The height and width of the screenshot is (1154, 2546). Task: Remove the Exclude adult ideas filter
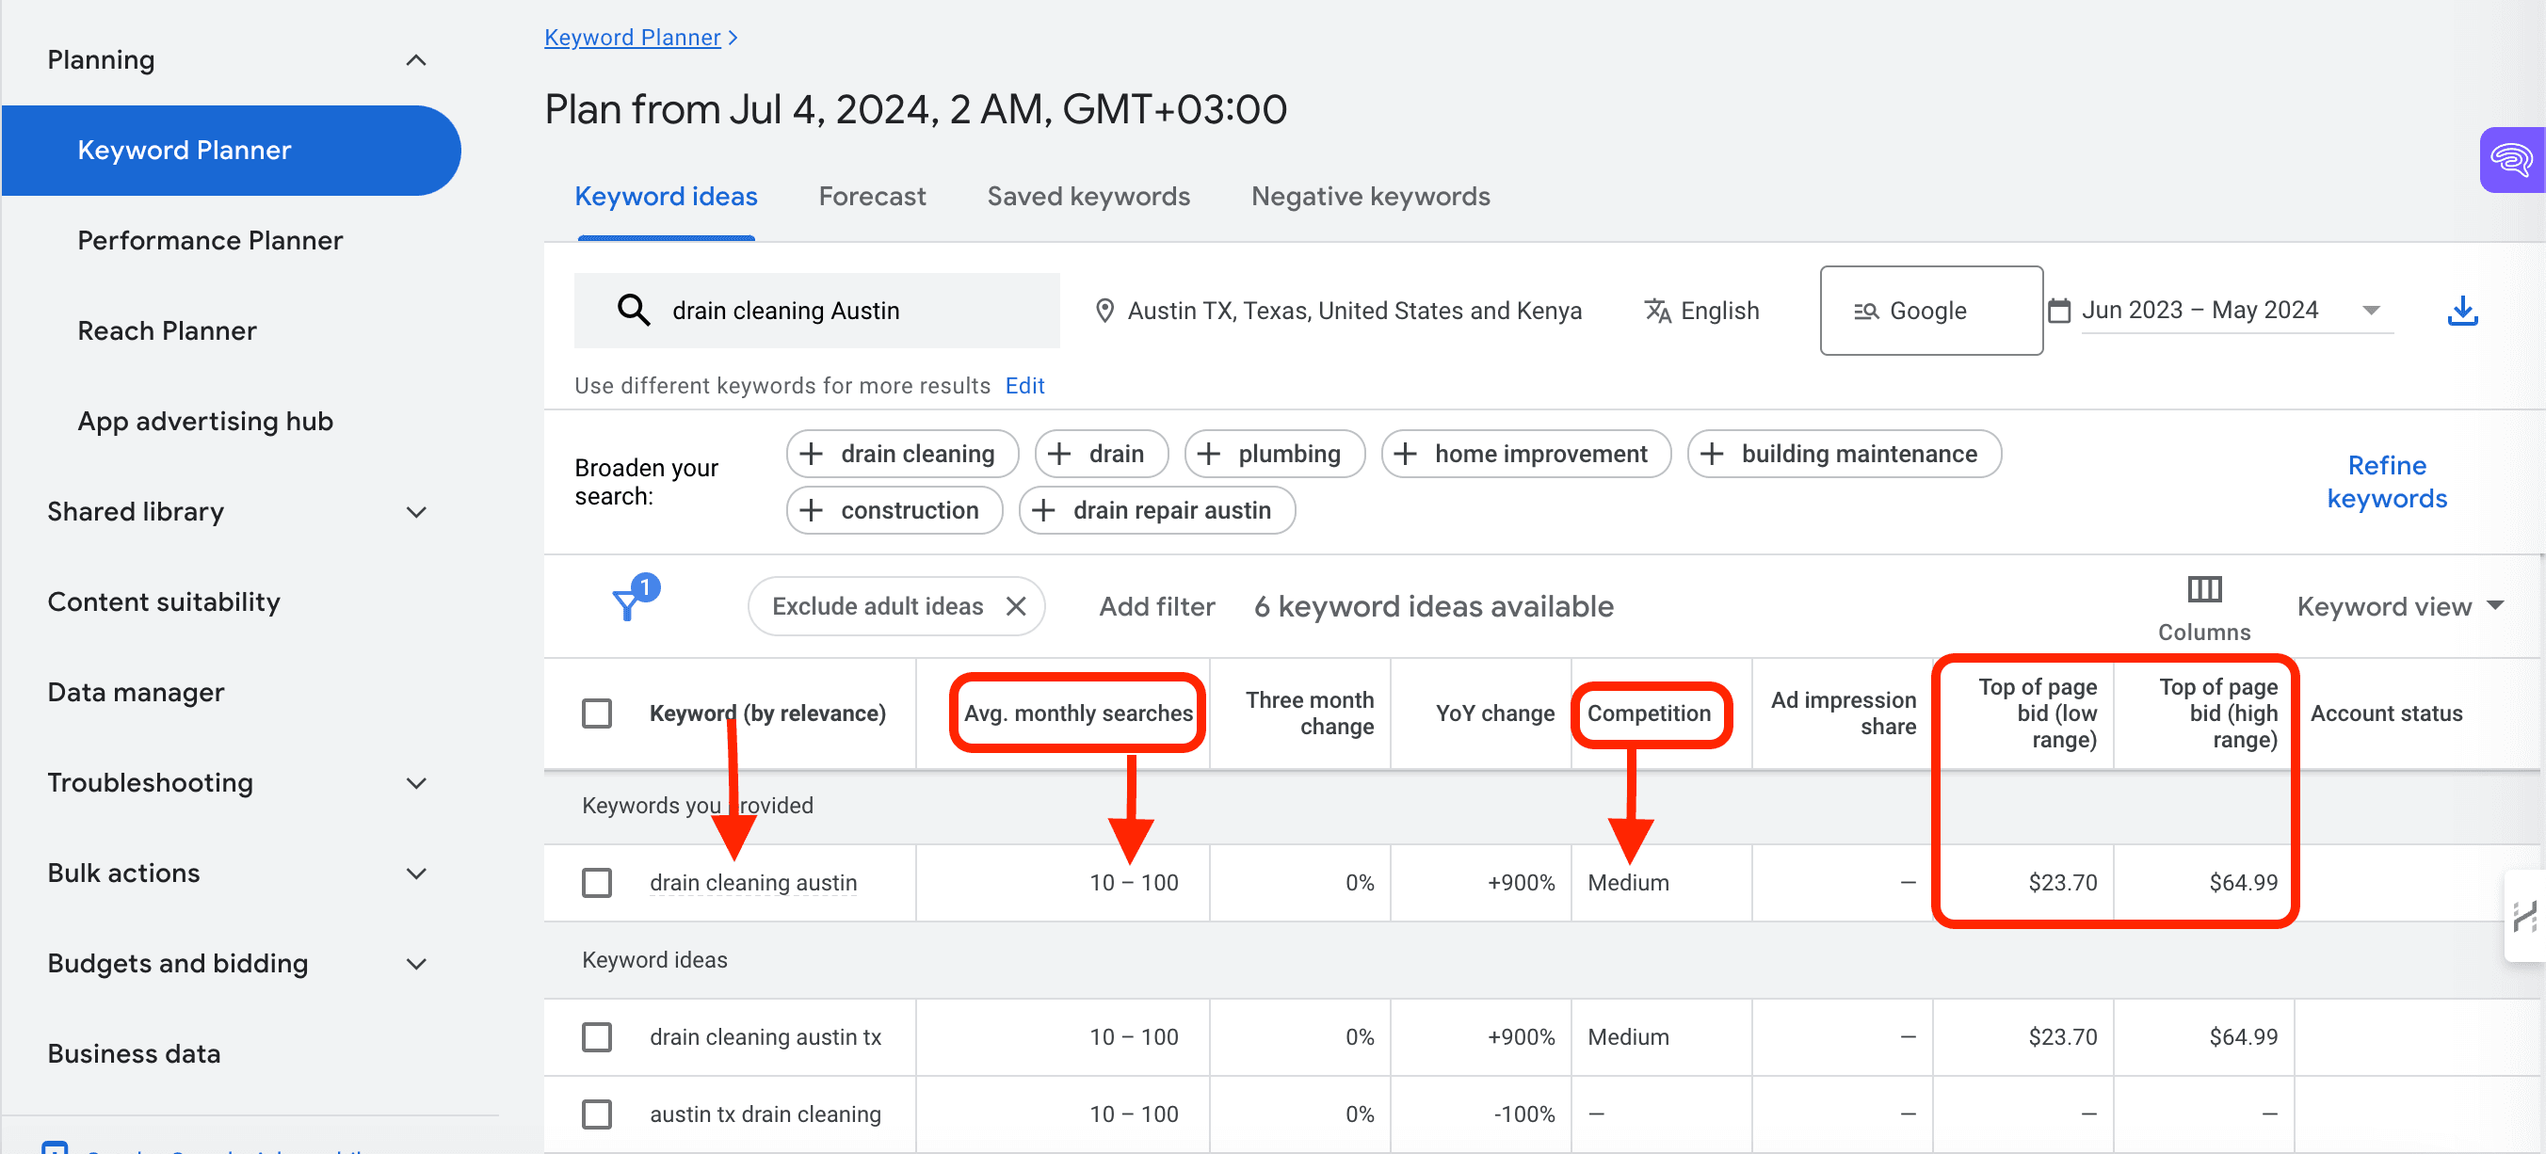[x=1017, y=605]
